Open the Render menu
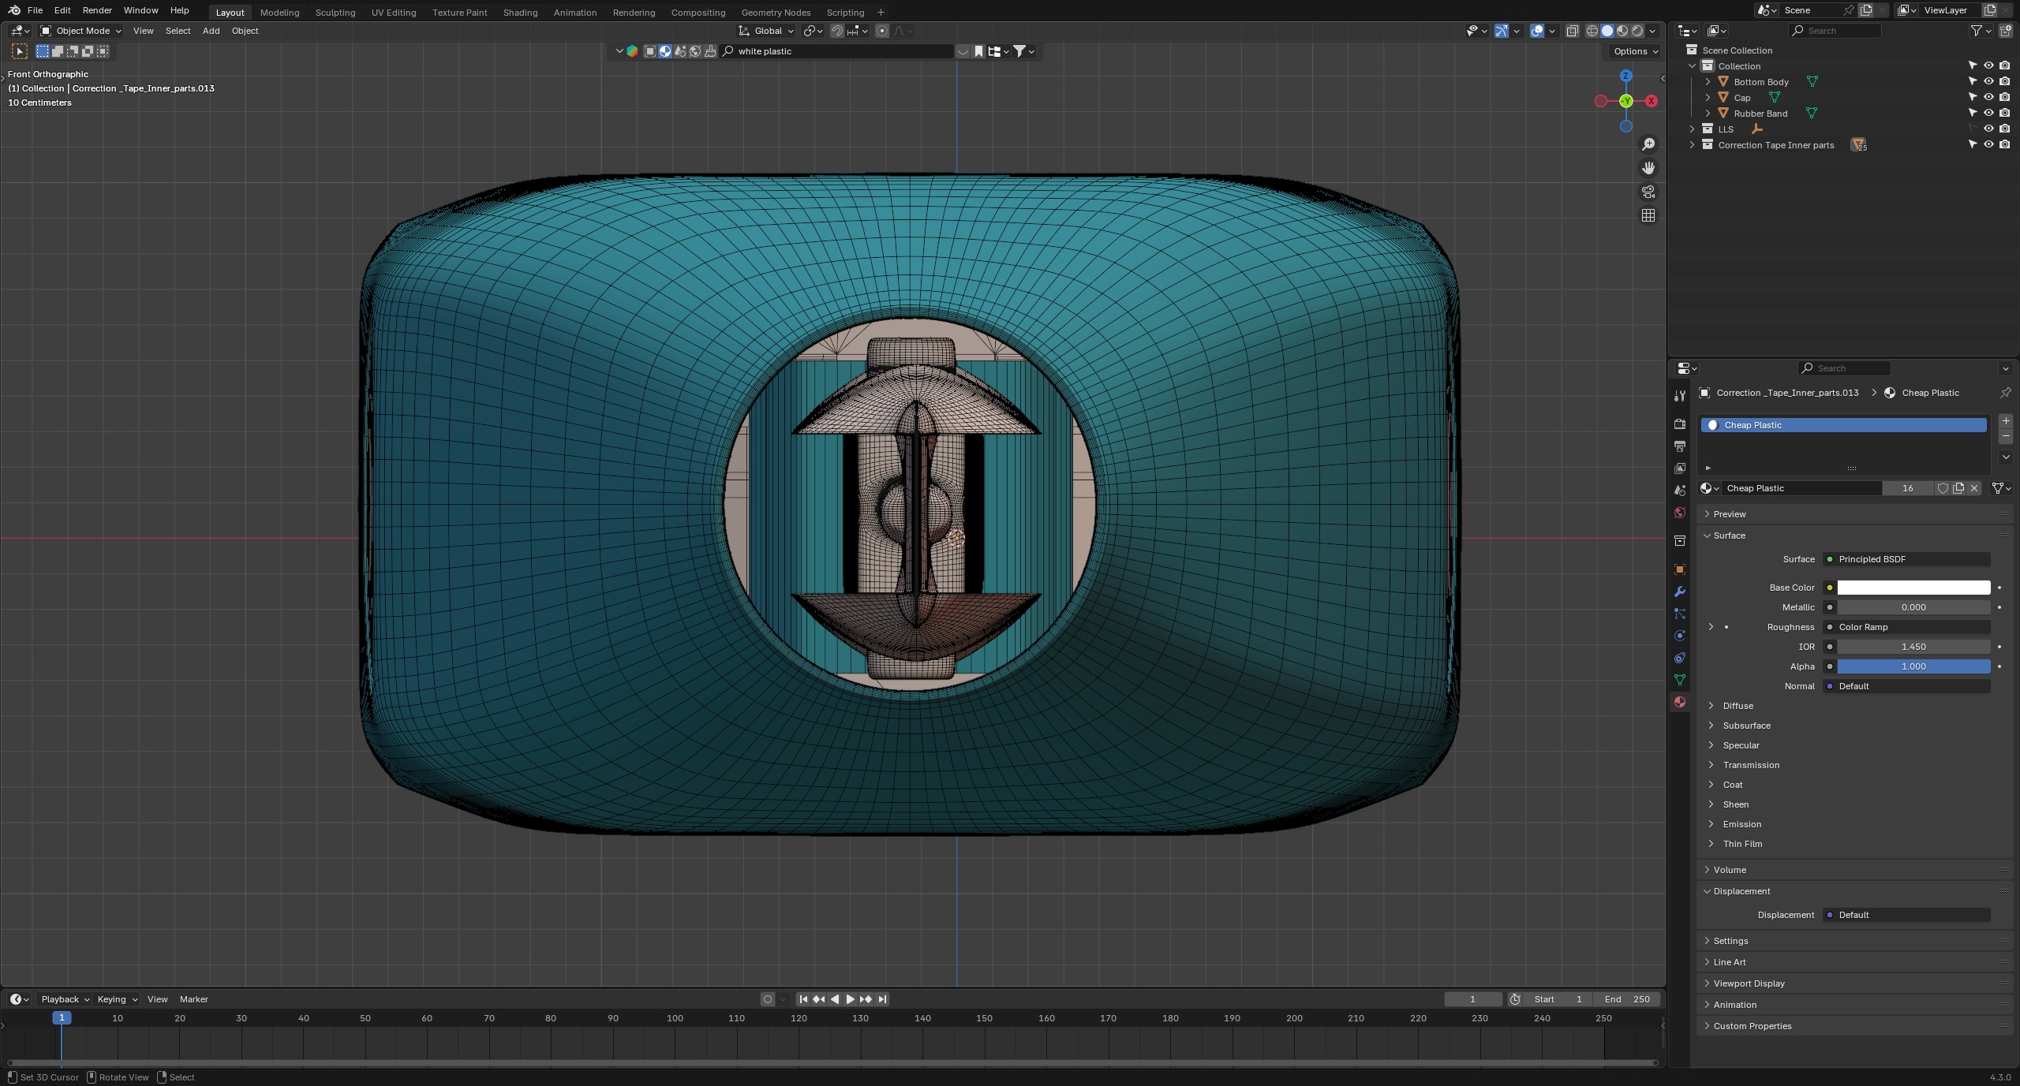This screenshot has width=2020, height=1086. [97, 10]
